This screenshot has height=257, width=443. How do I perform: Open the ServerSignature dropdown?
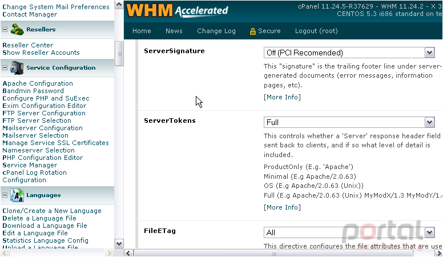point(349,53)
